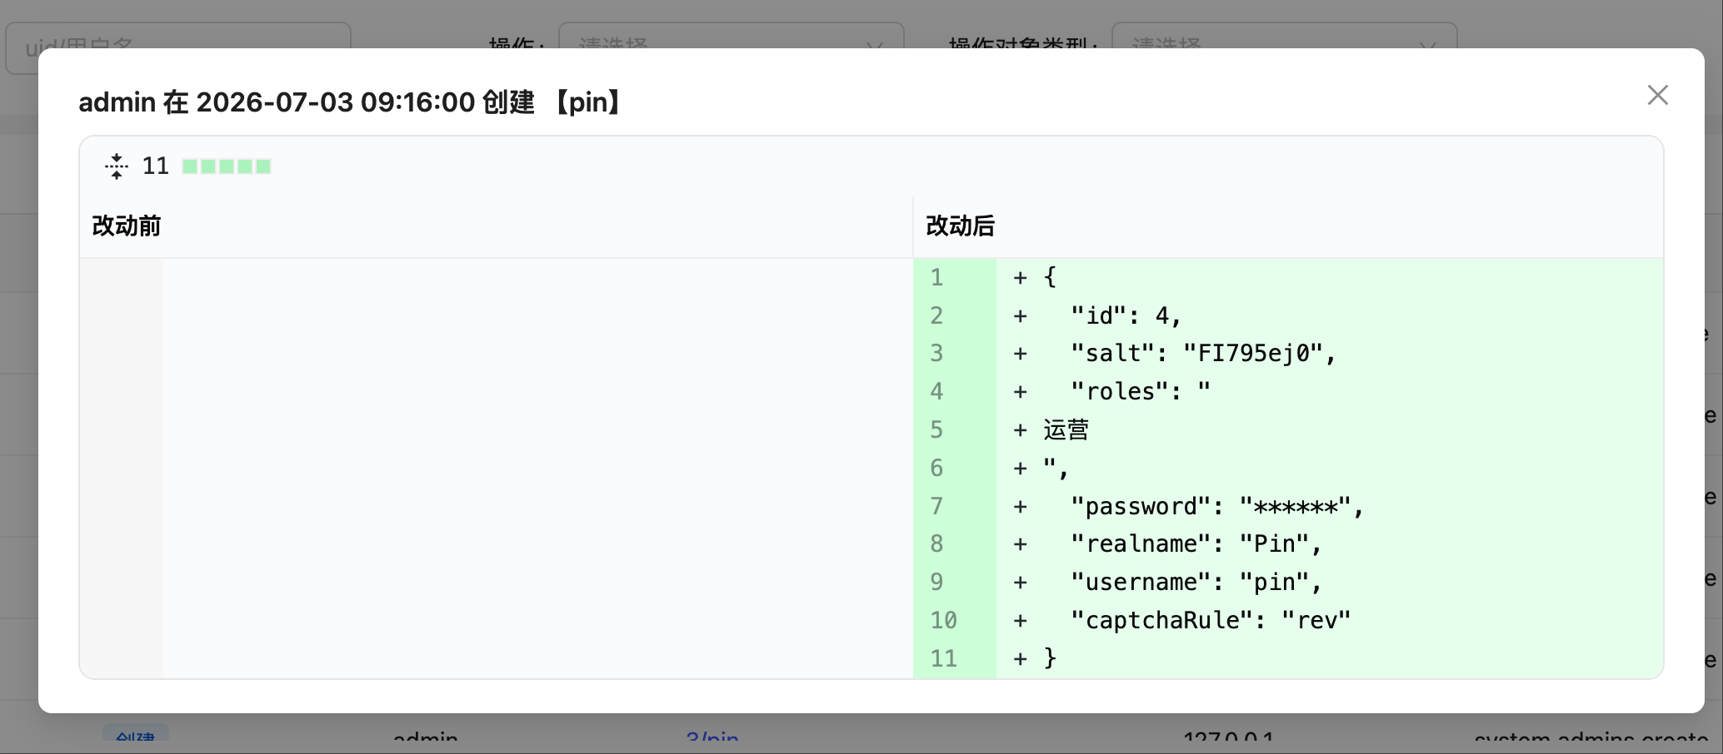Select the 改动后 column header

(x=961, y=226)
